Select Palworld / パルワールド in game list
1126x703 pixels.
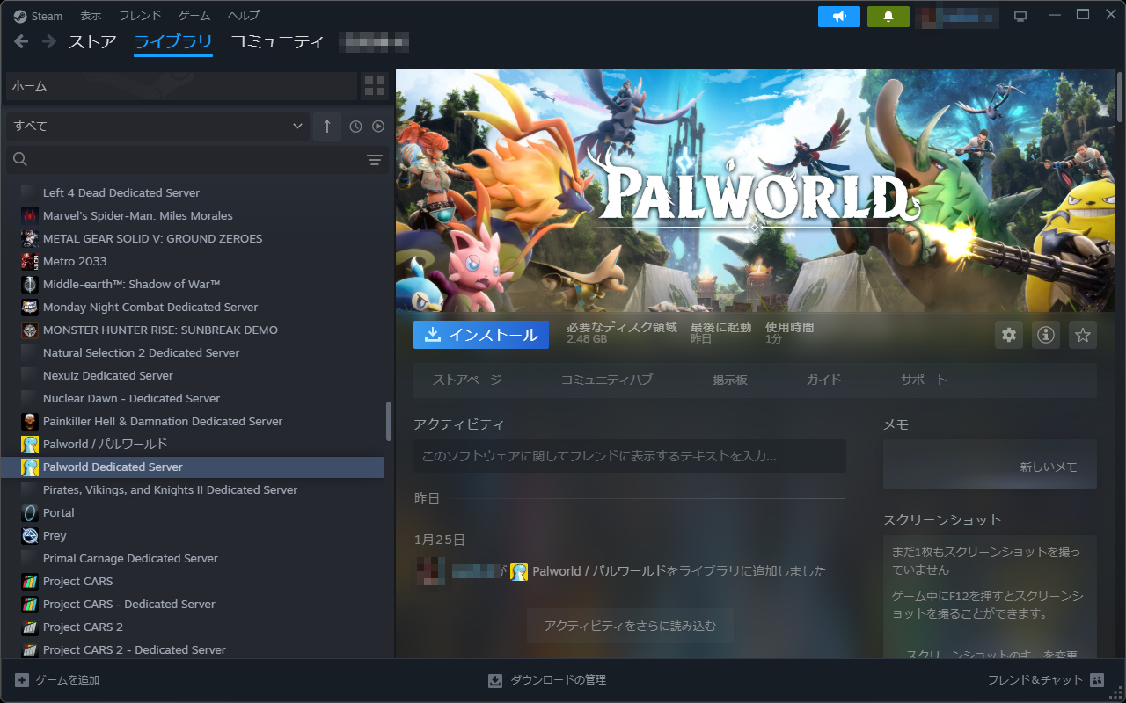[x=194, y=444]
